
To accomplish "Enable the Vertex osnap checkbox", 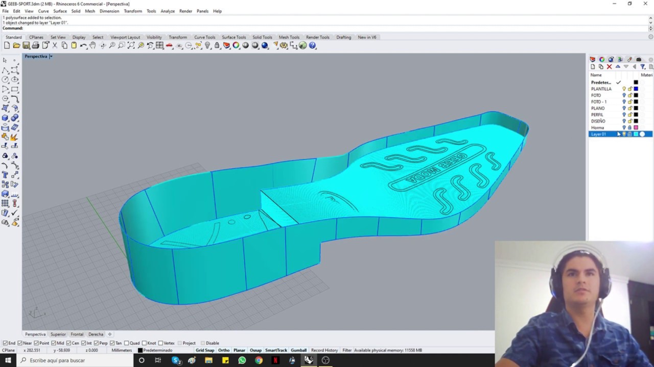I will point(160,343).
